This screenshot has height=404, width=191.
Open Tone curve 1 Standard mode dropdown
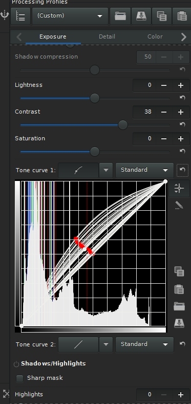click(144, 170)
